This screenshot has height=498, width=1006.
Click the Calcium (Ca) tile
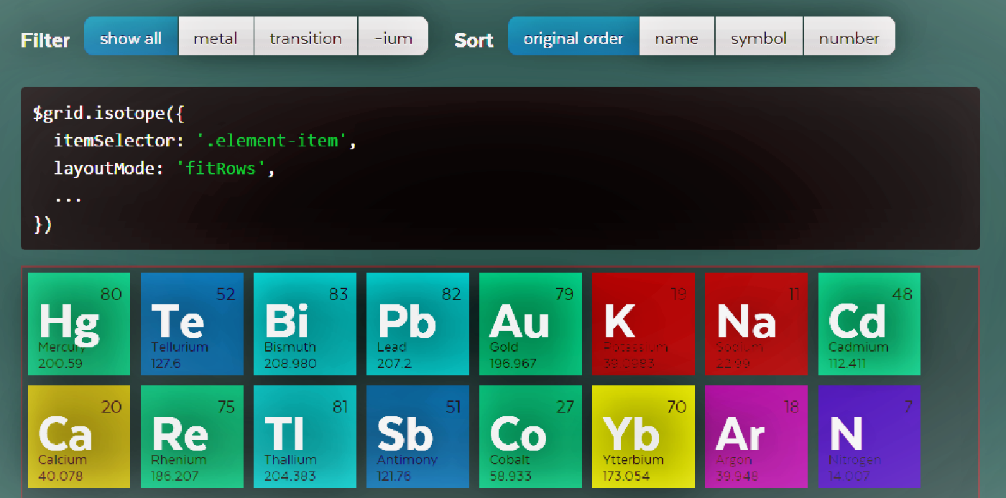tap(79, 436)
